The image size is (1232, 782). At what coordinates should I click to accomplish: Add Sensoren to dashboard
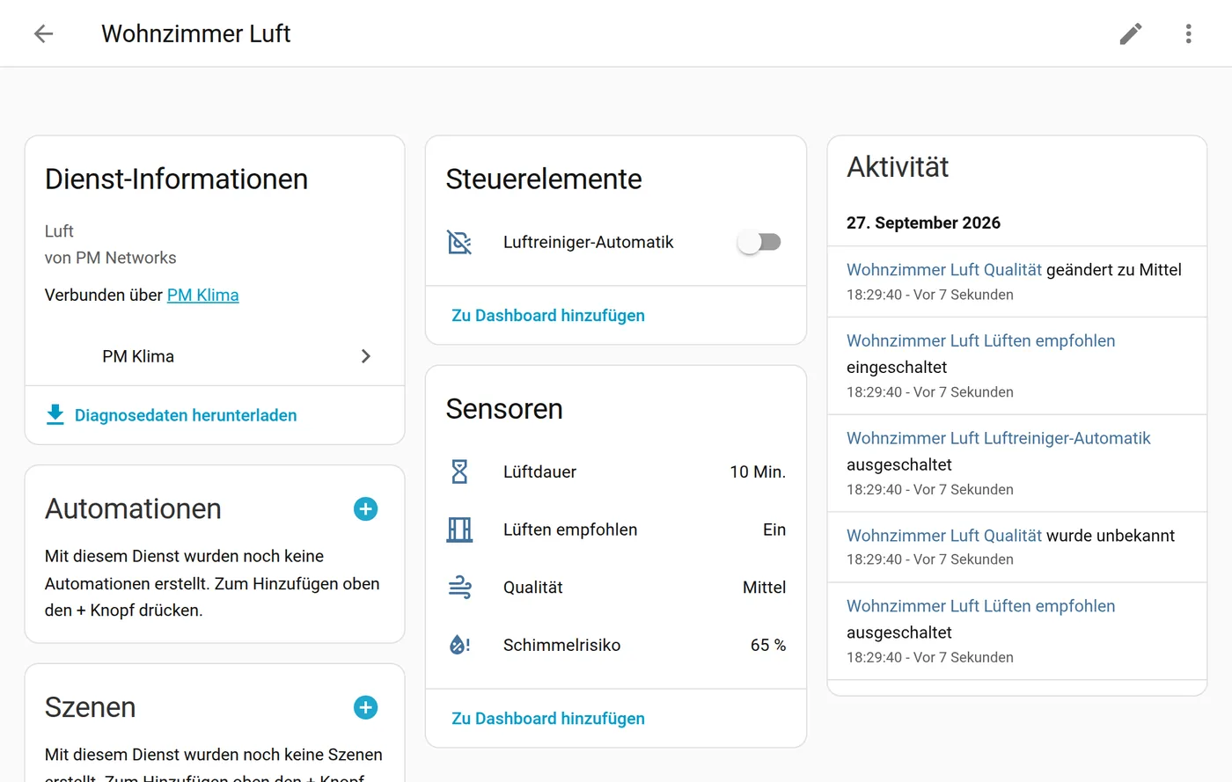(x=548, y=719)
